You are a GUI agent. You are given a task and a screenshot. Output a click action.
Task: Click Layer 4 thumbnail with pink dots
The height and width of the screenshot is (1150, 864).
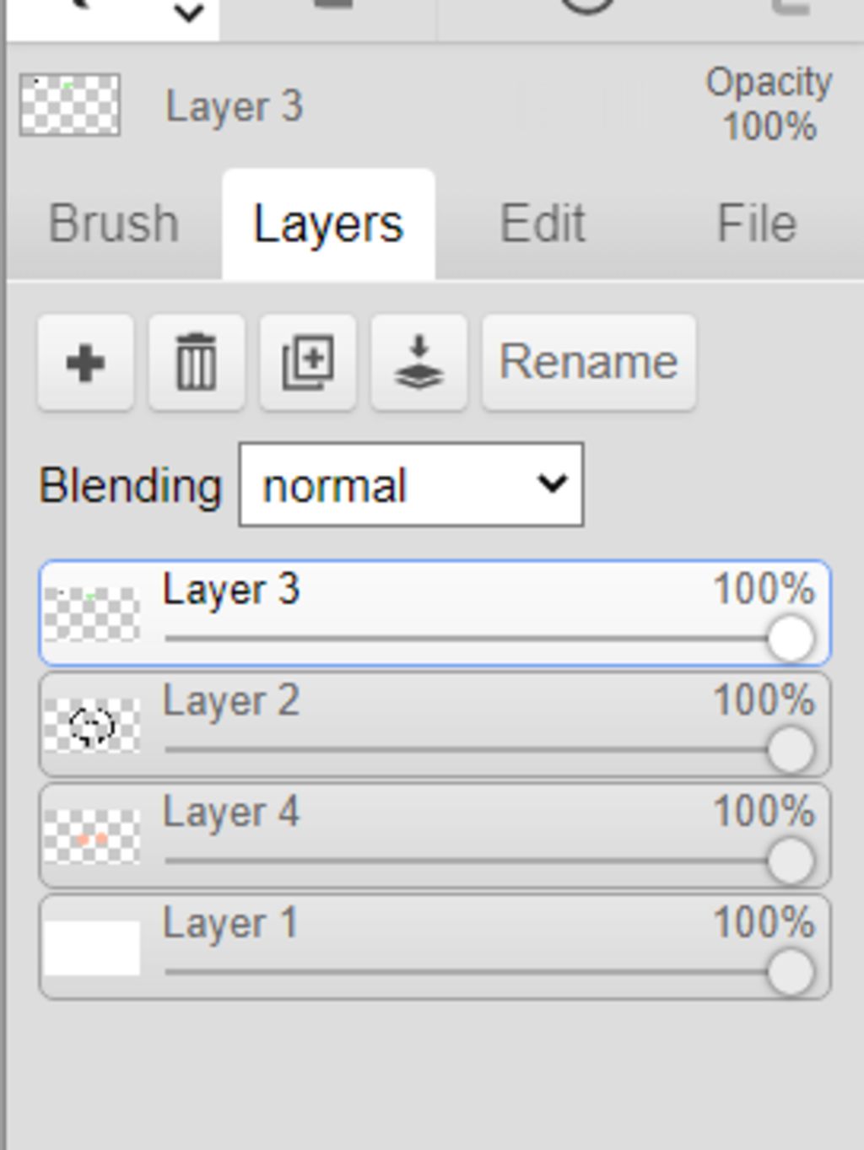coord(92,837)
